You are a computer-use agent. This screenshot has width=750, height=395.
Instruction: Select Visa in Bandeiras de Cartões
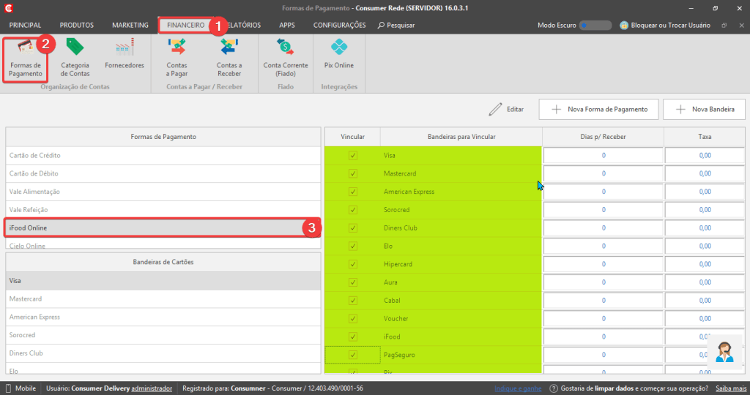click(x=163, y=281)
